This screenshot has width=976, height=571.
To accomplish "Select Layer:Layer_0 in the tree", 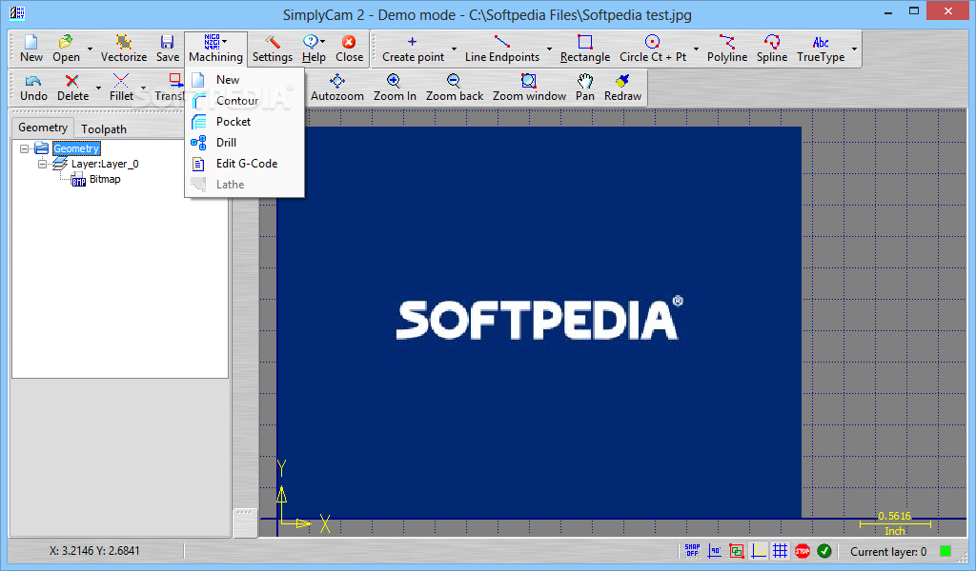I will 105,164.
